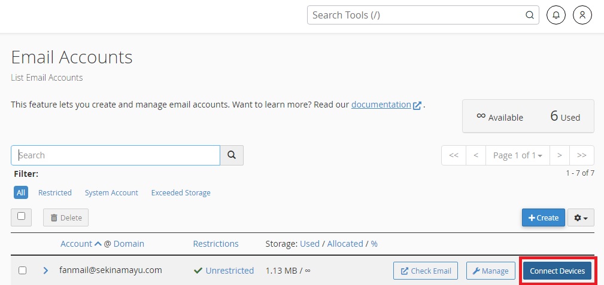Click the ∞ Available counter
The width and height of the screenshot is (604, 285).
pos(500,117)
